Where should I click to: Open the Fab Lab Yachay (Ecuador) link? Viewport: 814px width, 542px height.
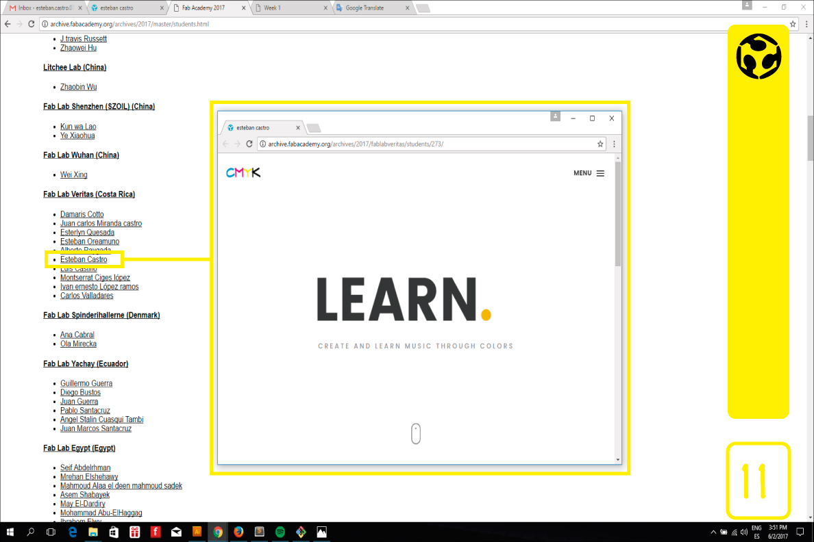pos(86,363)
